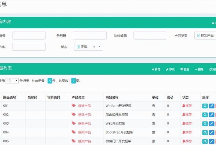Screen dimensions: 216x145
Task: Click the 查看 view button
Action: point(185,69)
